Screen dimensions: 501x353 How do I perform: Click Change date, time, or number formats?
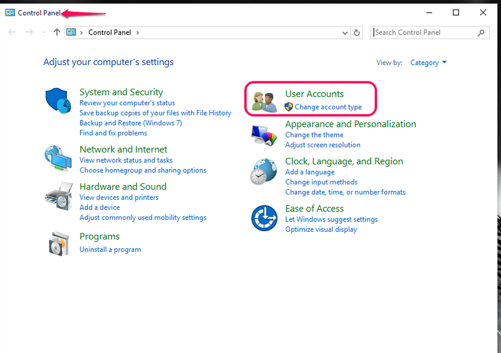(x=345, y=192)
